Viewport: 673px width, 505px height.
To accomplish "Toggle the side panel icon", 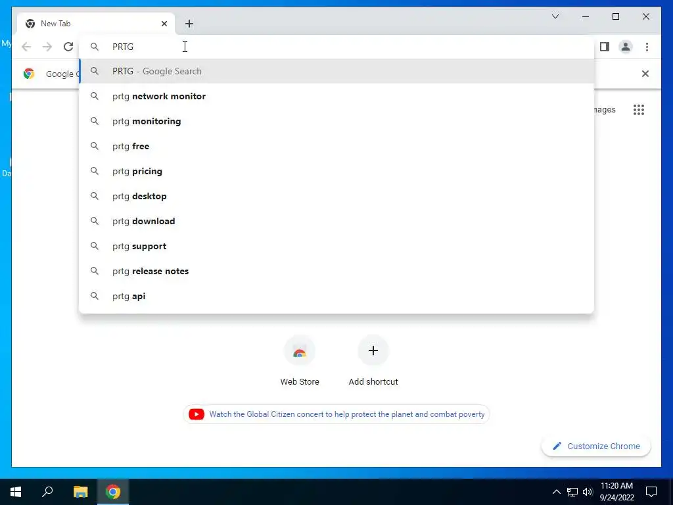I will point(605,47).
